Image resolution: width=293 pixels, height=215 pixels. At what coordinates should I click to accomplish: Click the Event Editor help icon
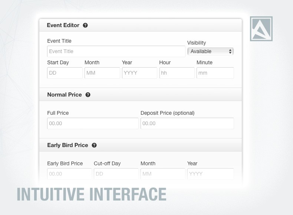click(85, 25)
